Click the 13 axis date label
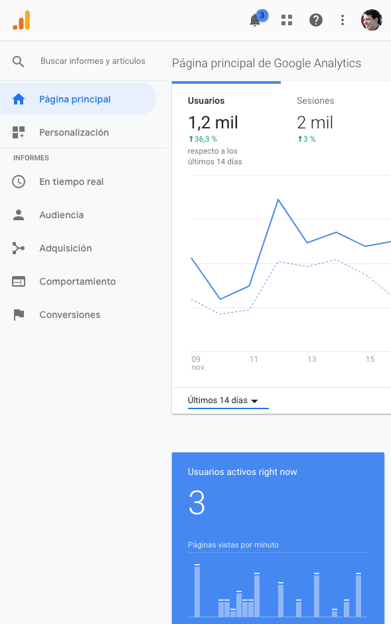391x624 pixels. [311, 359]
